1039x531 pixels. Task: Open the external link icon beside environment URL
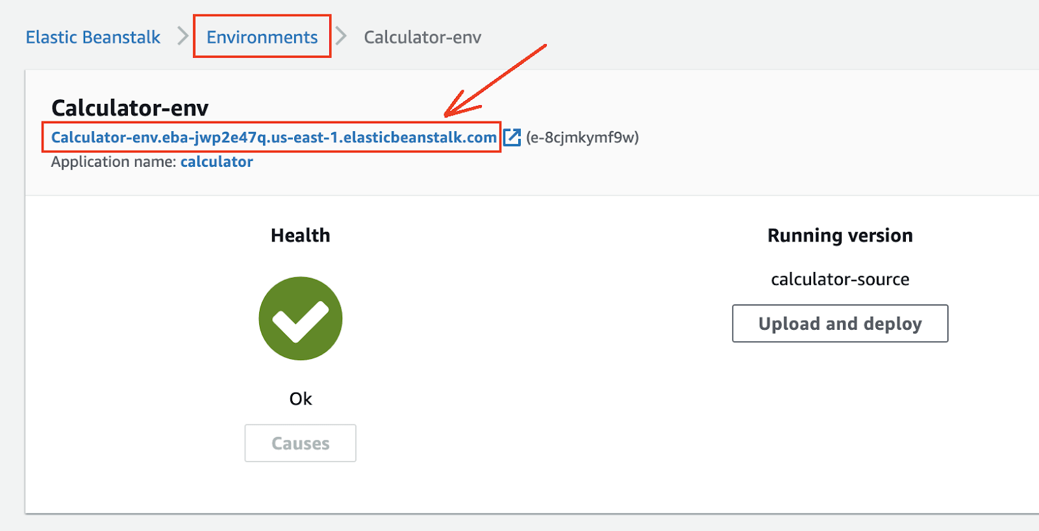(x=512, y=137)
